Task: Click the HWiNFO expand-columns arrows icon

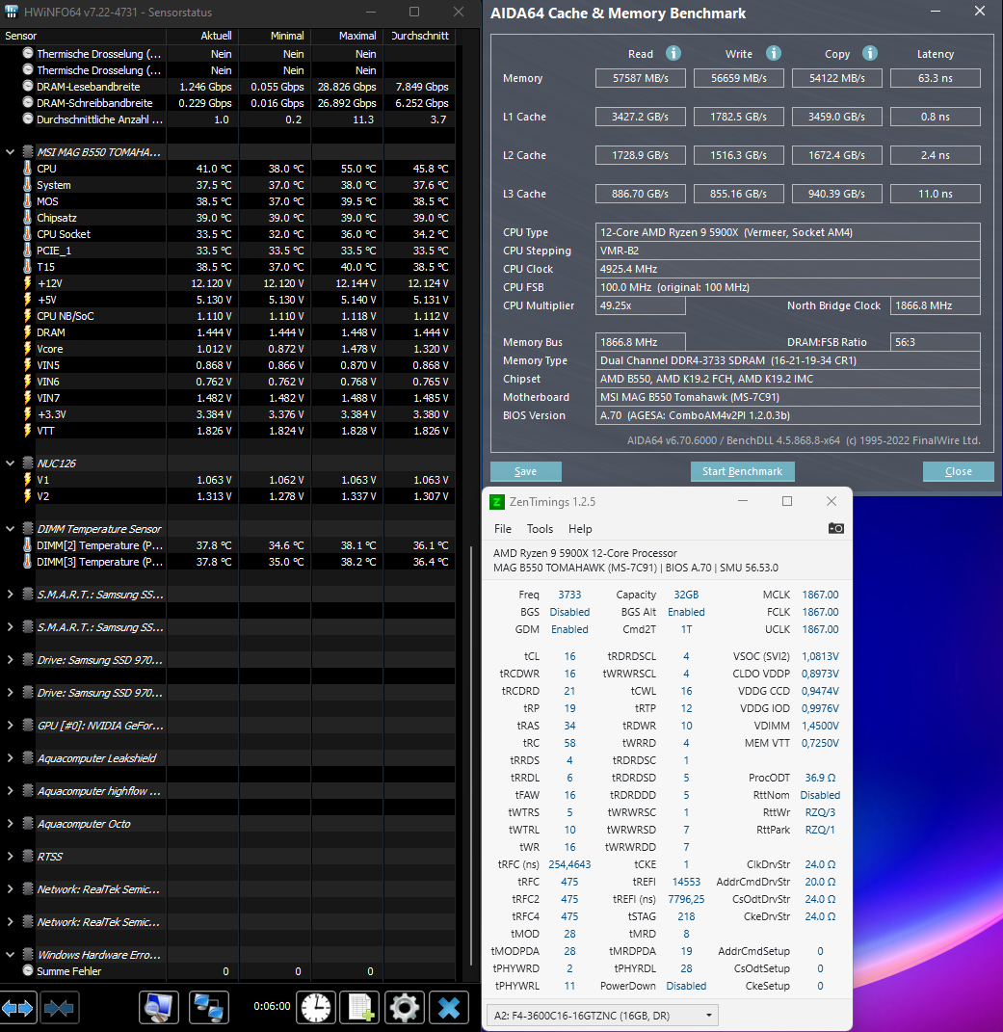Action: click(x=17, y=1008)
